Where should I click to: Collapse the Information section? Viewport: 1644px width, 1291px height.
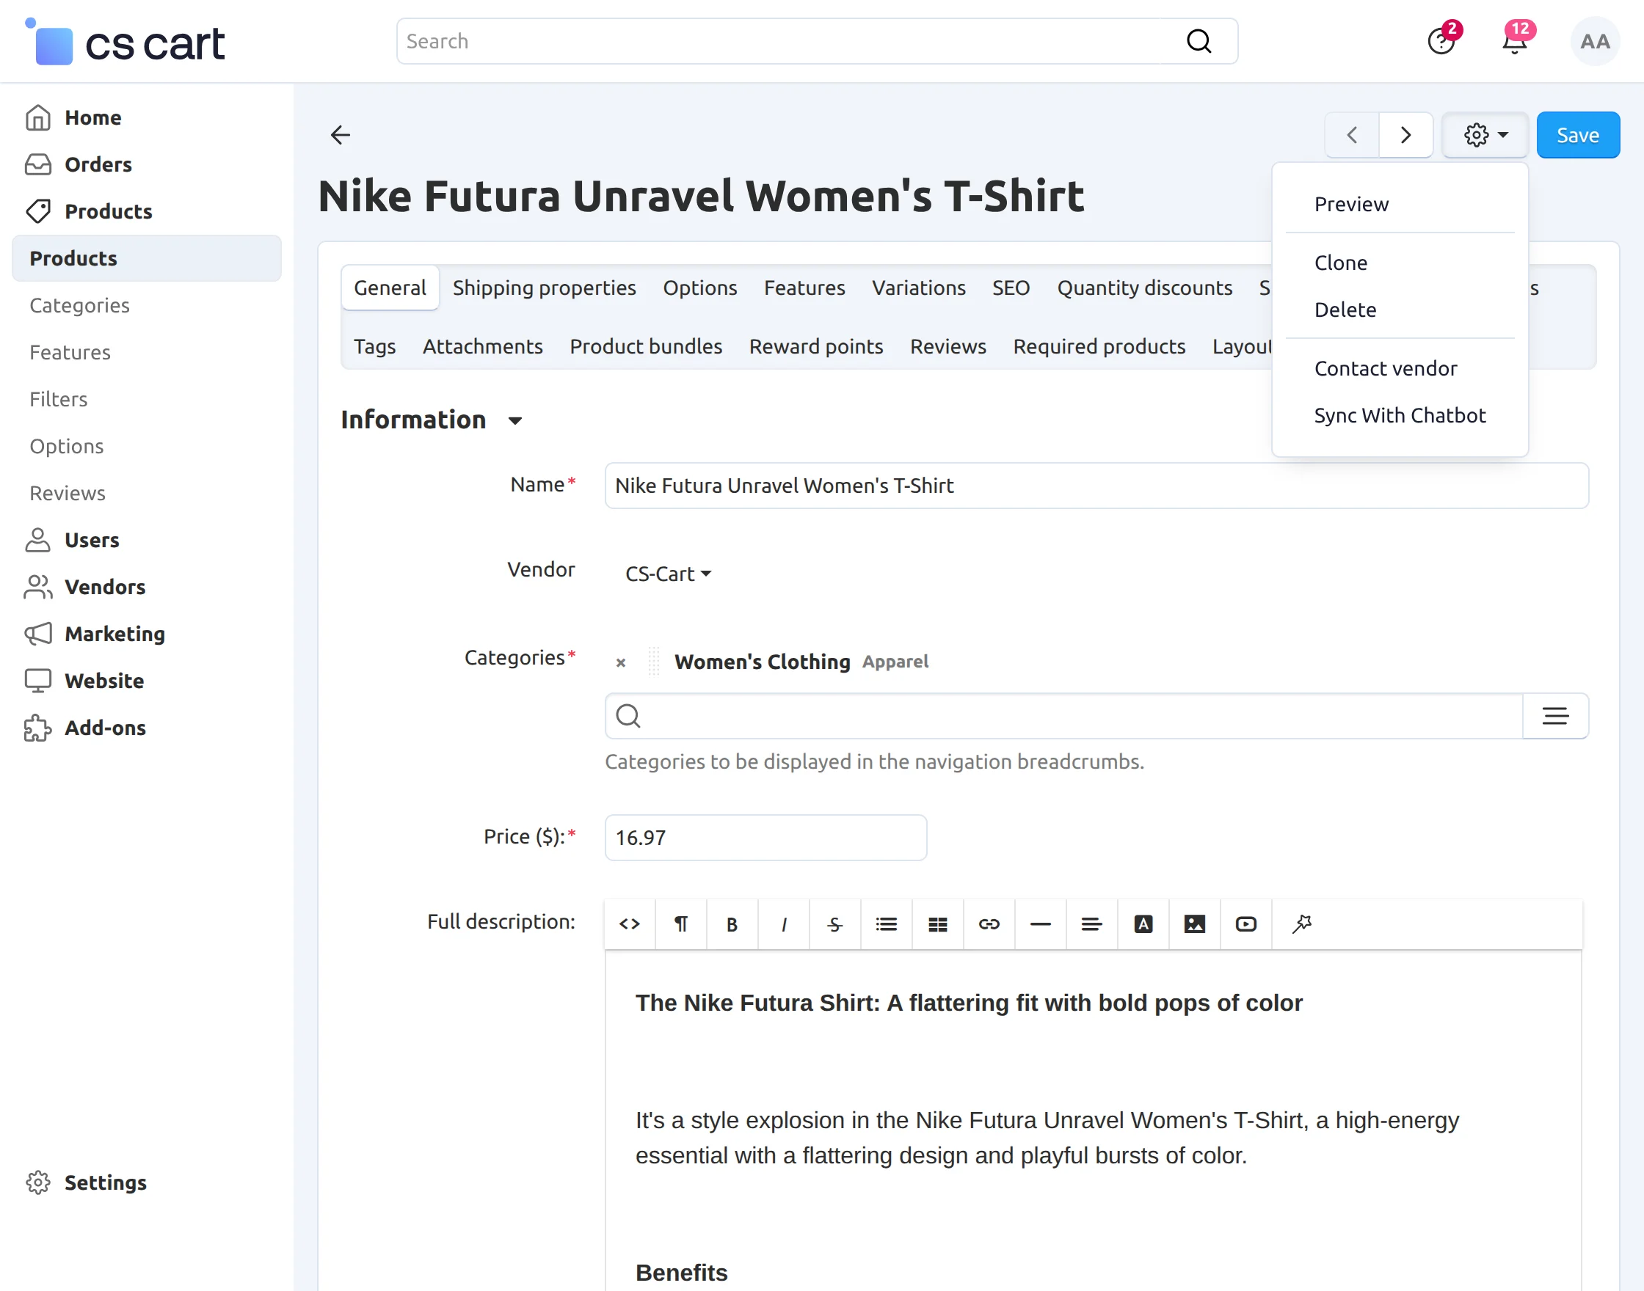click(515, 420)
